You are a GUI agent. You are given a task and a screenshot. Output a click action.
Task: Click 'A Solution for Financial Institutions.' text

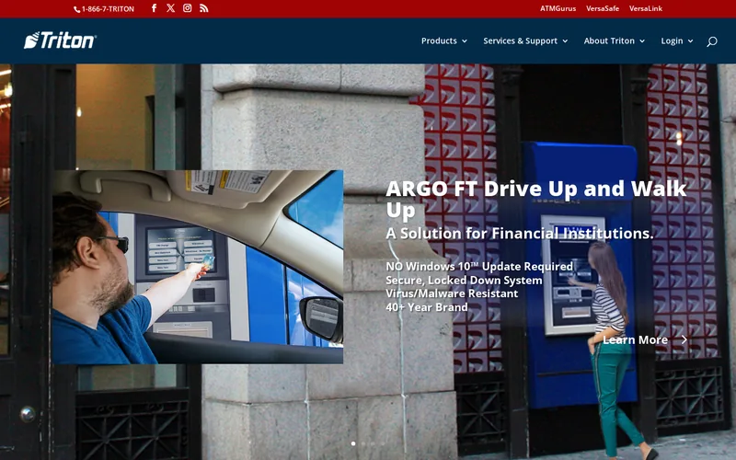tap(520, 234)
